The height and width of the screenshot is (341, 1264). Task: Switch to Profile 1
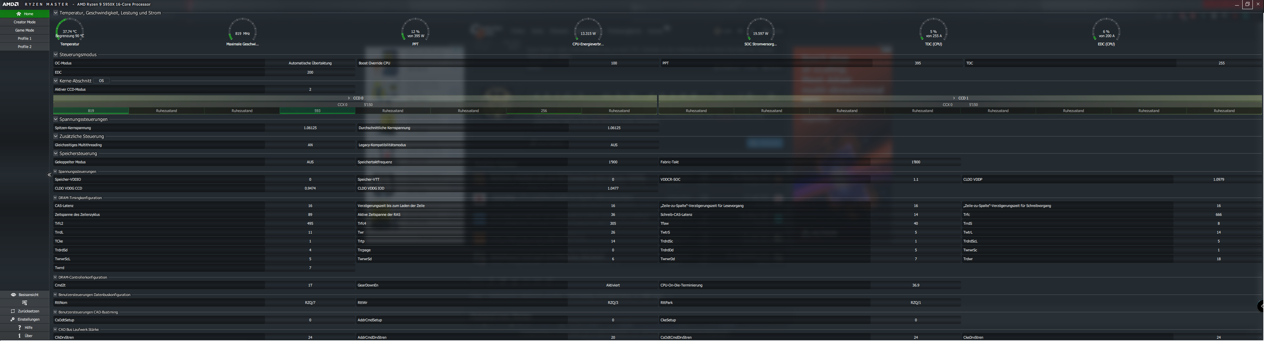[25, 39]
